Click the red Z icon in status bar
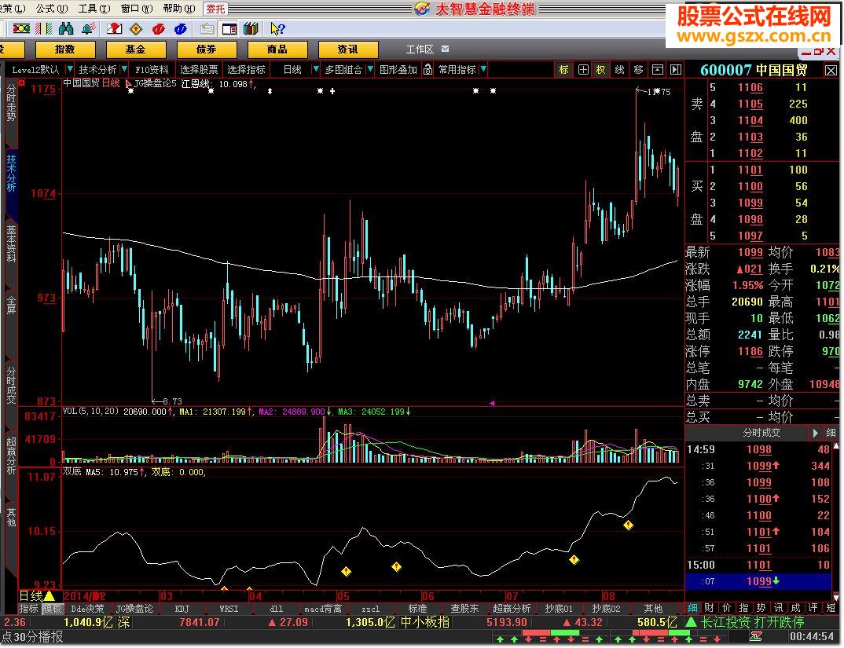The height and width of the screenshot is (648, 844). pos(755,637)
